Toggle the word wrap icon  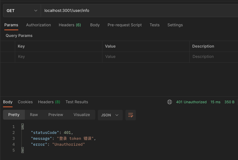click(130, 115)
